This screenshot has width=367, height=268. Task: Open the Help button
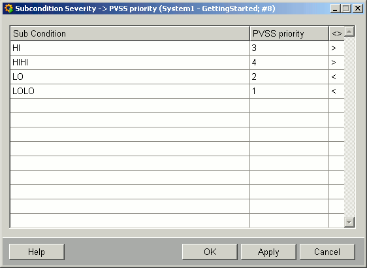[x=37, y=252]
